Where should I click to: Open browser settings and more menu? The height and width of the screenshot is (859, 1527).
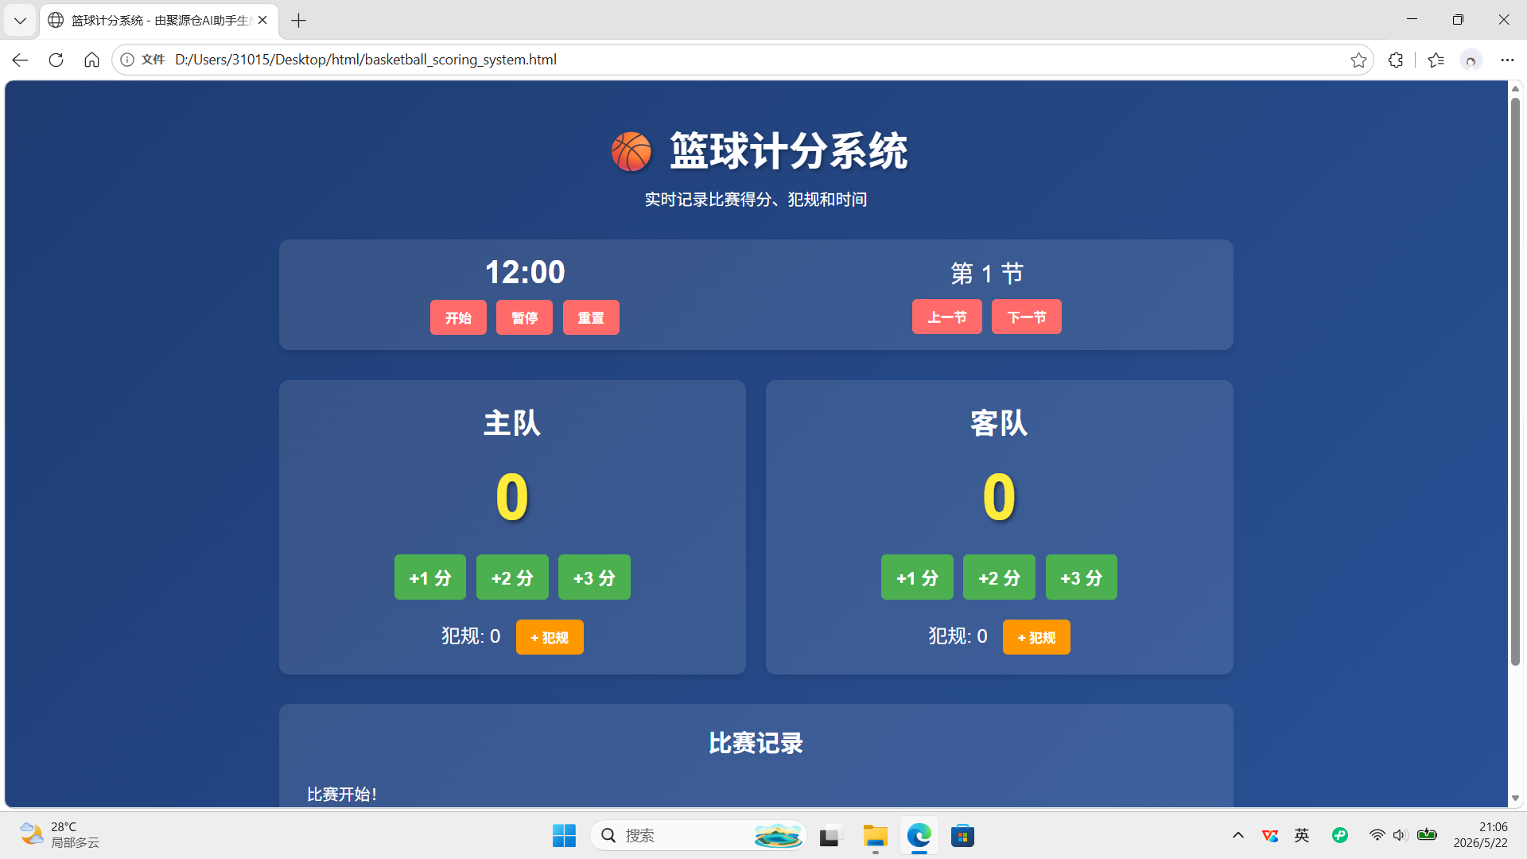point(1507,60)
